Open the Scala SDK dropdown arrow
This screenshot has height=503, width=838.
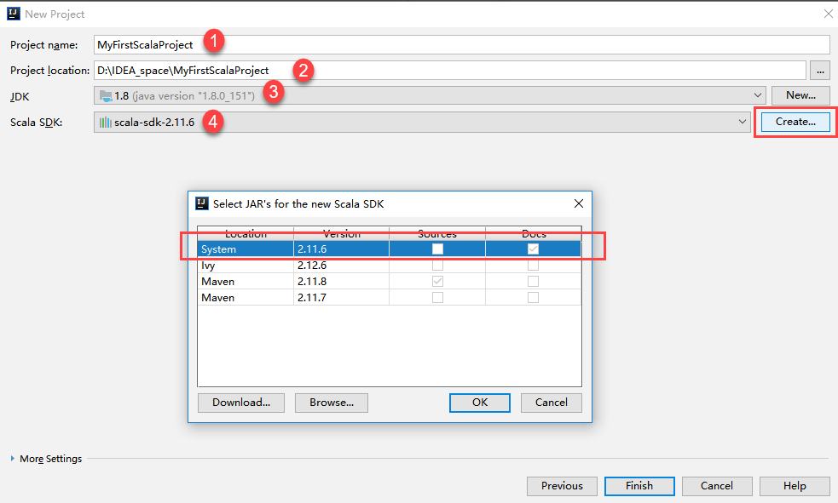742,122
